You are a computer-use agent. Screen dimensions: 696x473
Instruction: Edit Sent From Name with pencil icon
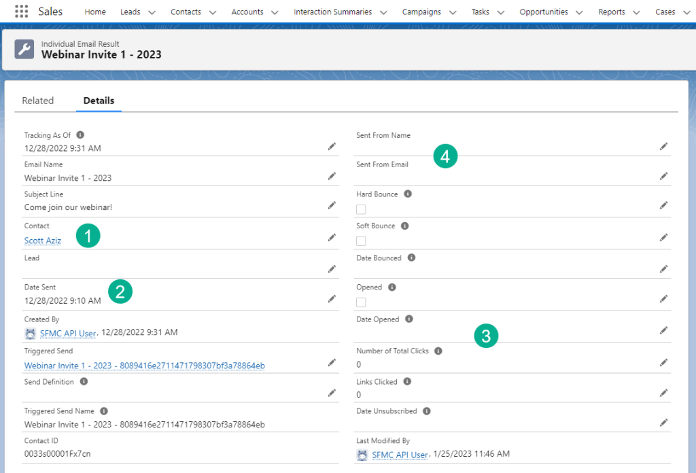click(x=663, y=146)
